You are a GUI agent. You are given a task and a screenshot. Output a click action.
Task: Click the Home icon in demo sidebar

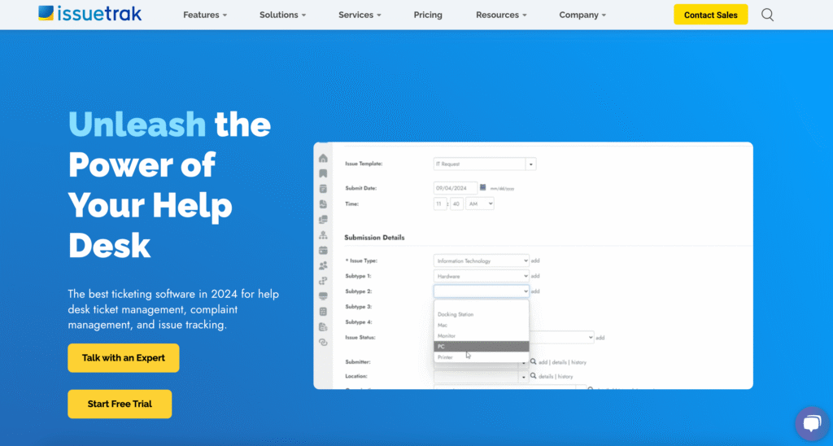pyautogui.click(x=323, y=159)
